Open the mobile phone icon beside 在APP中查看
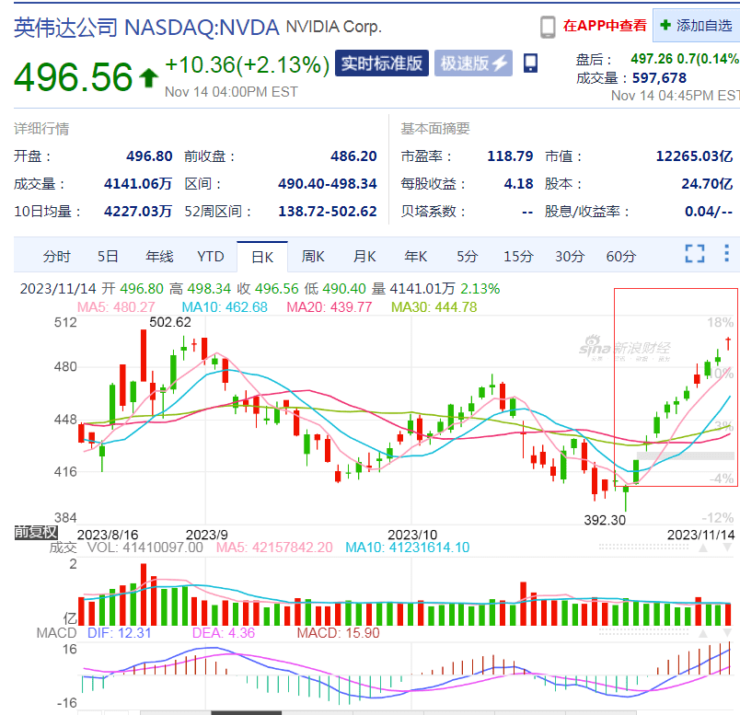The height and width of the screenshot is (715, 740). click(x=548, y=27)
